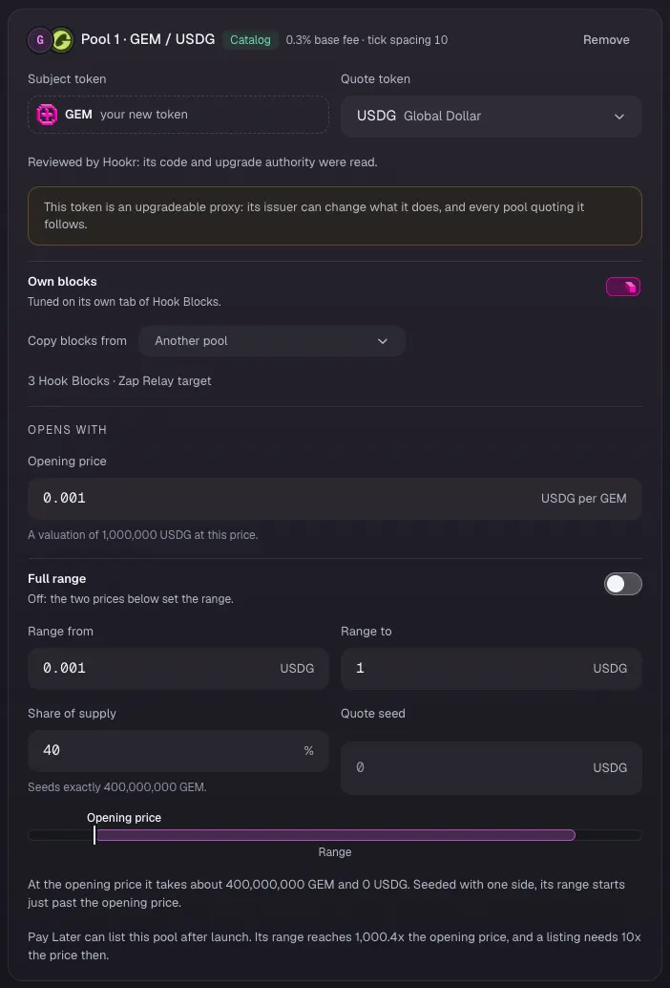Click the purple G token icon
The width and height of the screenshot is (670, 988).
[x=40, y=40]
